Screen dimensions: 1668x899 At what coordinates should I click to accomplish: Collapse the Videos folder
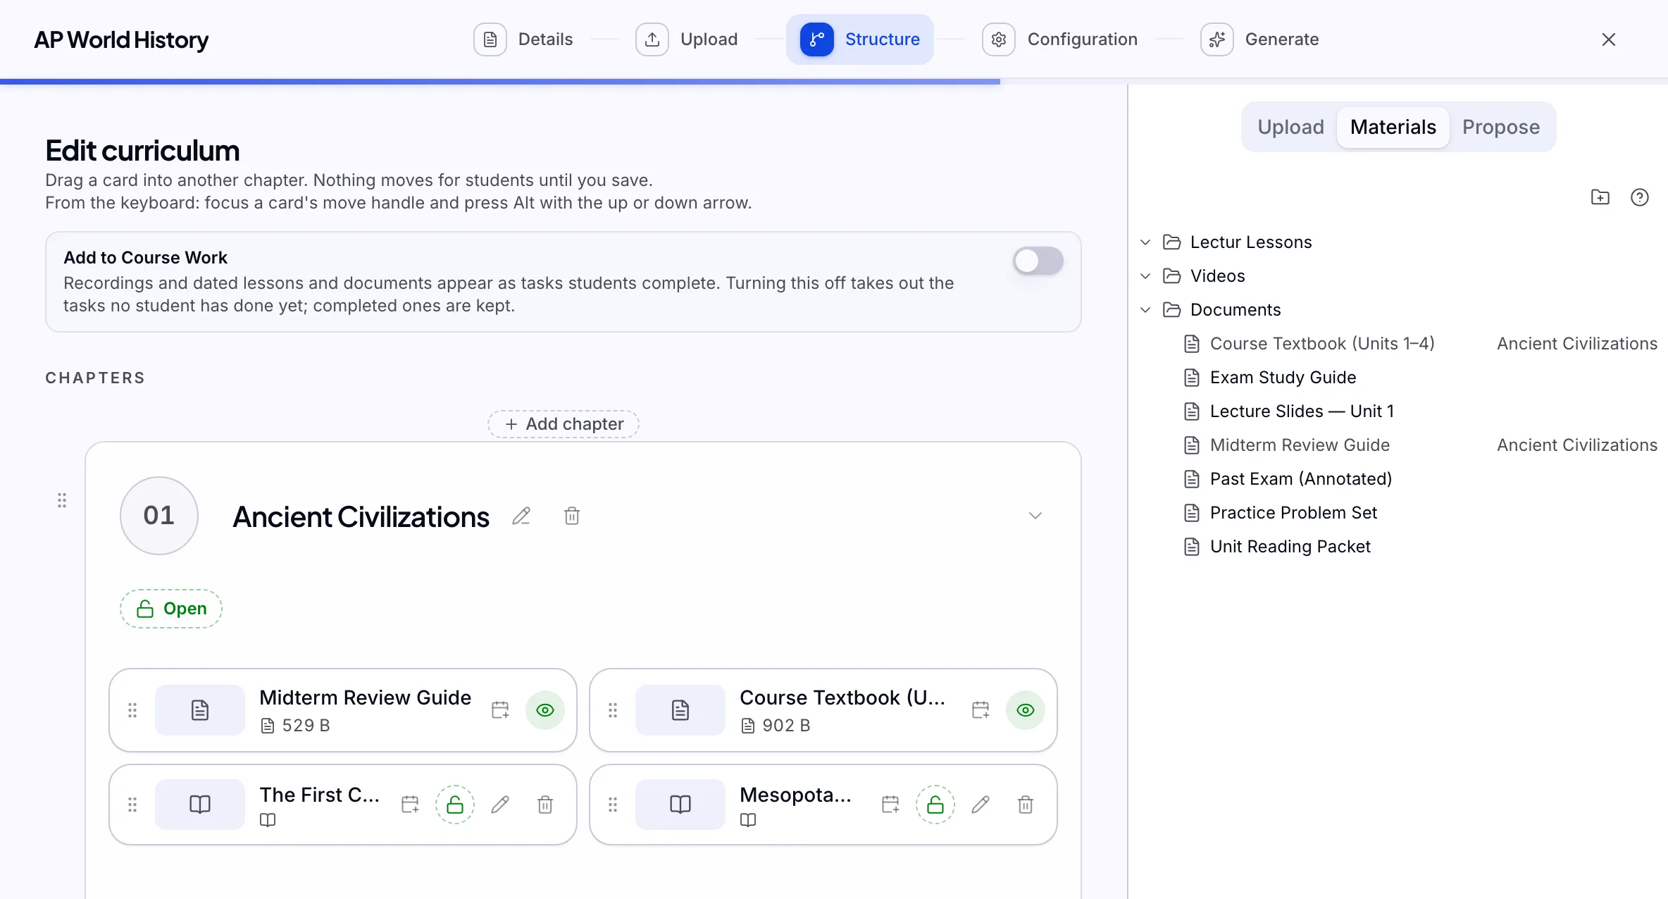[x=1145, y=276]
